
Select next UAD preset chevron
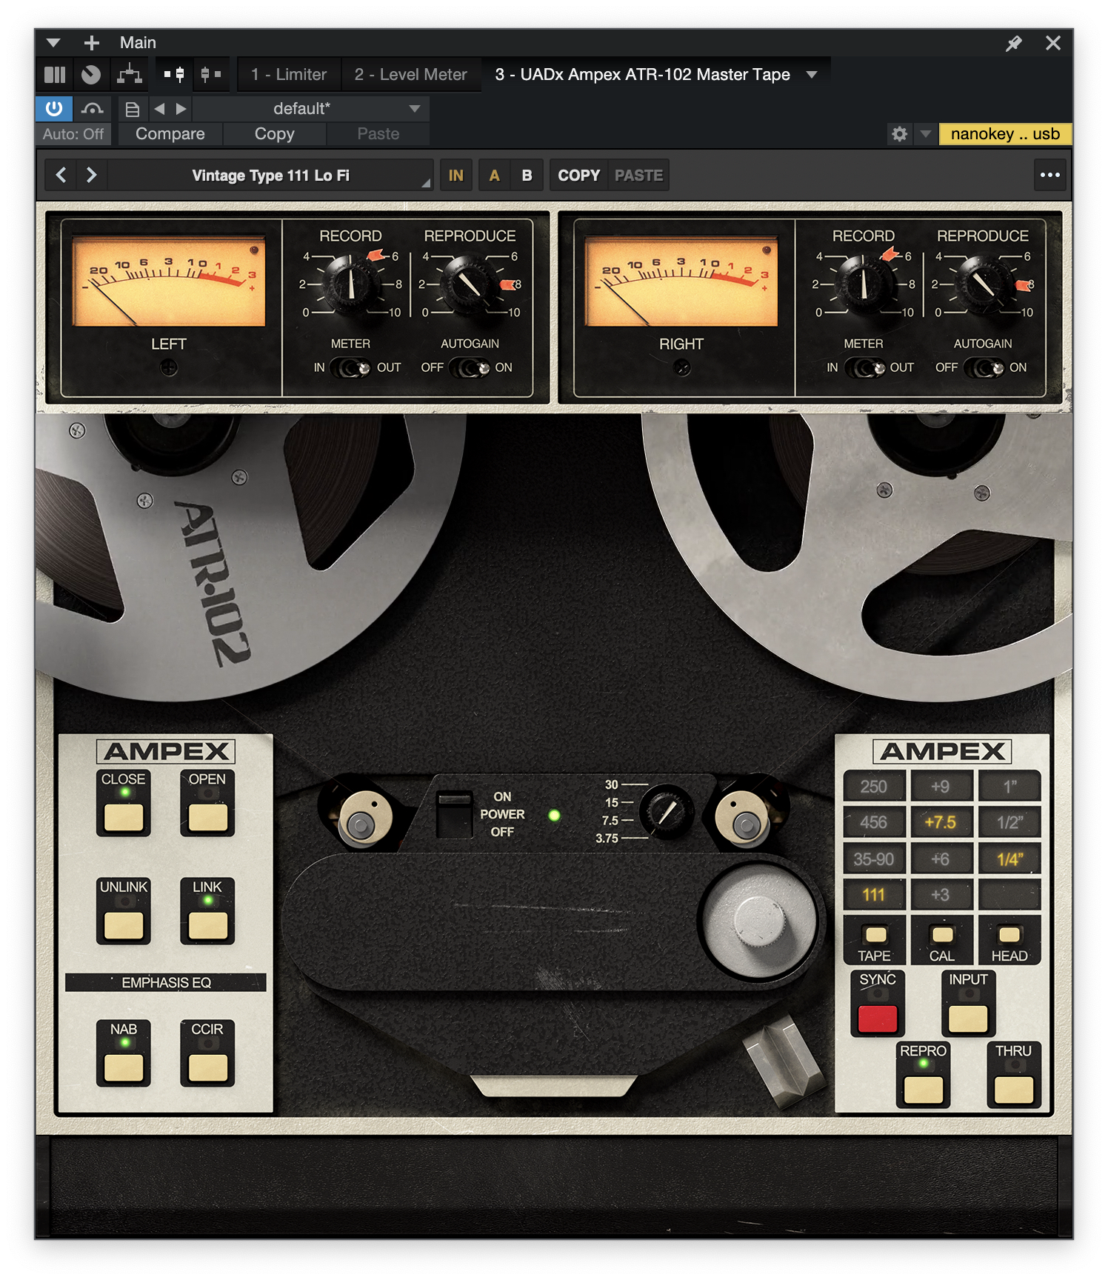click(91, 176)
